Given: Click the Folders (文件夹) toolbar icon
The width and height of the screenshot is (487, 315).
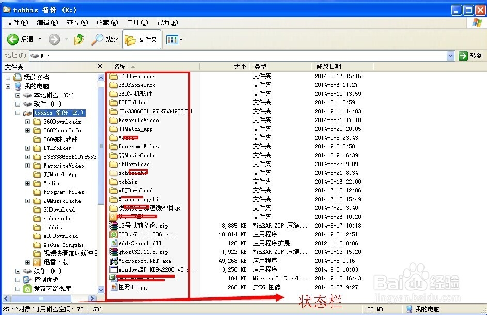Looking at the screenshot, I should (141, 39).
